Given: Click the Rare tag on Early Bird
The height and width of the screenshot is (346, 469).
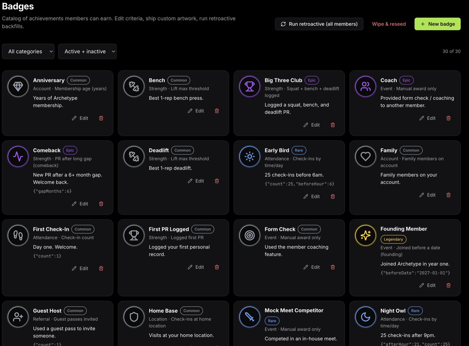Looking at the screenshot, I should [299, 150].
